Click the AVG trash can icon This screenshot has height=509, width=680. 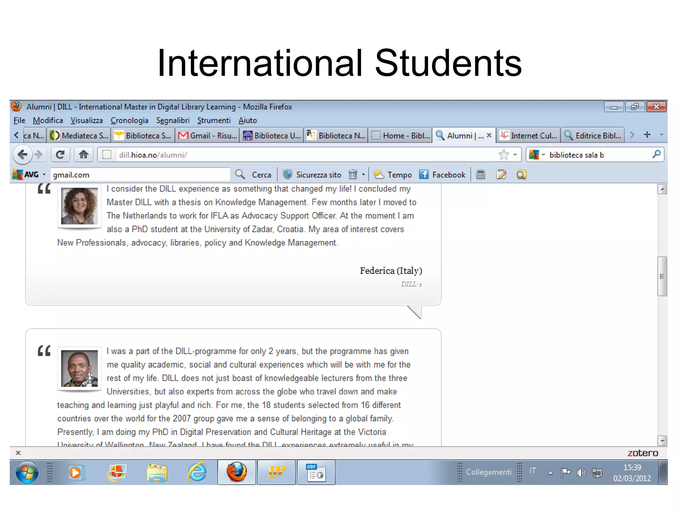click(353, 175)
